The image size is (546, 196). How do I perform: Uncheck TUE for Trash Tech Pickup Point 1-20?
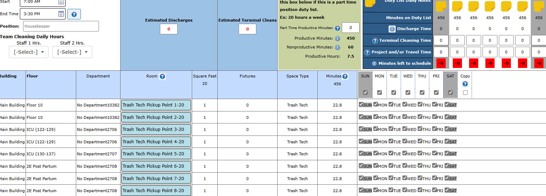pos(391,104)
